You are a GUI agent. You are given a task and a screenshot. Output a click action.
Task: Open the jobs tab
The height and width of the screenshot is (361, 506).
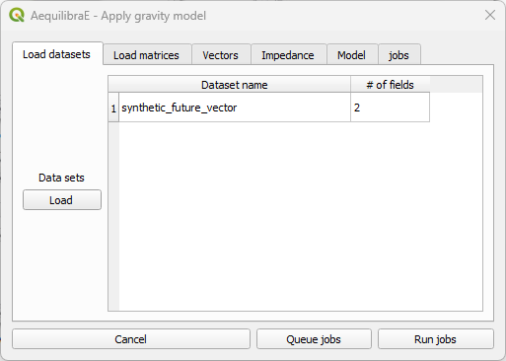tap(399, 55)
